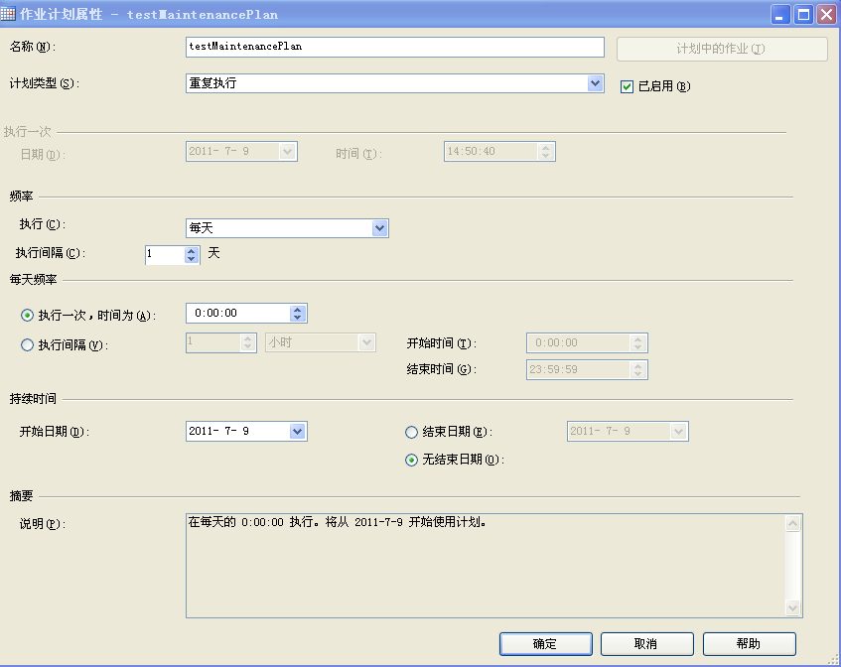Open the 计划类型 dropdown
Image resolution: width=841 pixels, height=667 pixels.
coord(595,83)
